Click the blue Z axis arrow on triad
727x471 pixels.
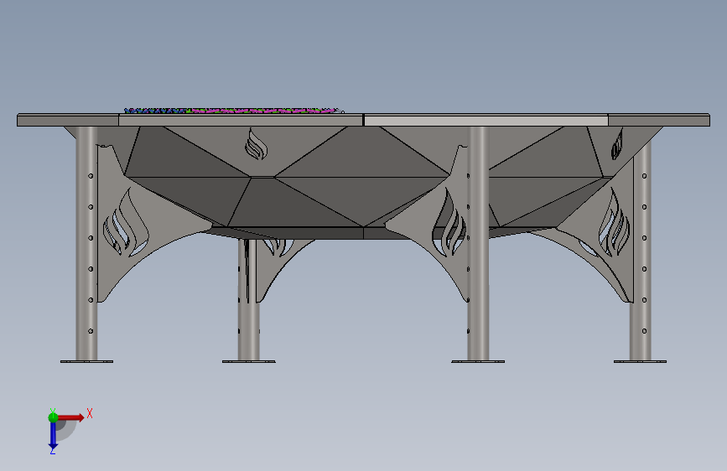53,436
